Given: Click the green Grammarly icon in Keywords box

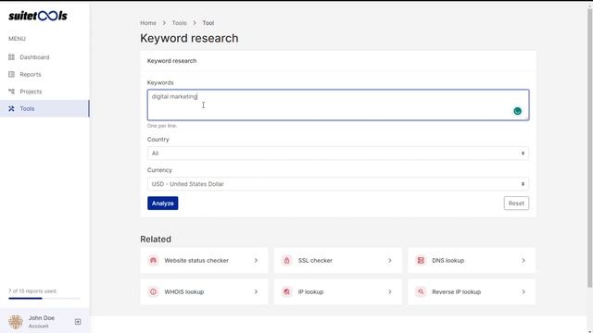Looking at the screenshot, I should click(517, 111).
